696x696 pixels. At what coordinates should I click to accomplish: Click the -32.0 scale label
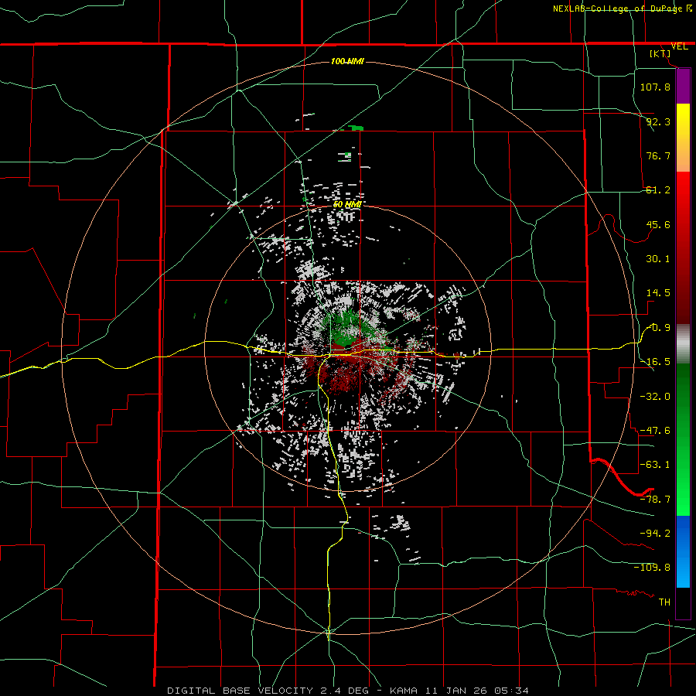[655, 397]
